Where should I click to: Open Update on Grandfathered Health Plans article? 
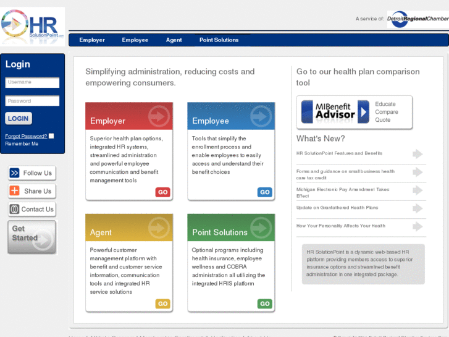click(337, 207)
